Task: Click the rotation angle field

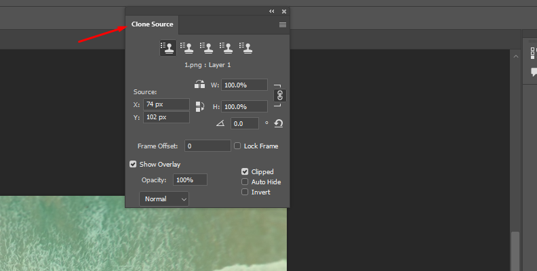Action: [x=245, y=123]
